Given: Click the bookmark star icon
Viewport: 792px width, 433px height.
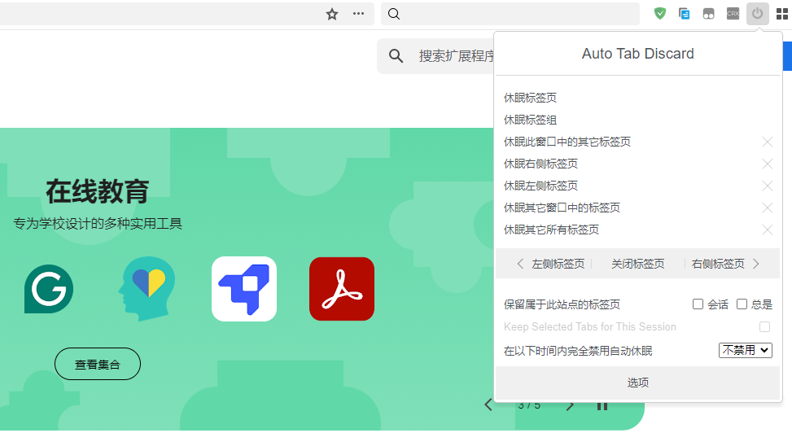Looking at the screenshot, I should pos(332,14).
